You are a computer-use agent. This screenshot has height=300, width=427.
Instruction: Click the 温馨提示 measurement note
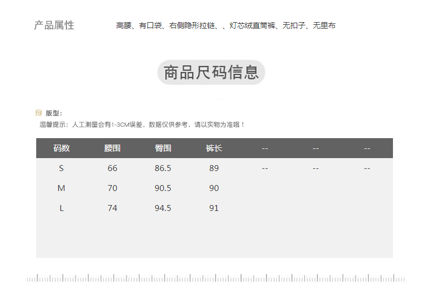(x=142, y=125)
